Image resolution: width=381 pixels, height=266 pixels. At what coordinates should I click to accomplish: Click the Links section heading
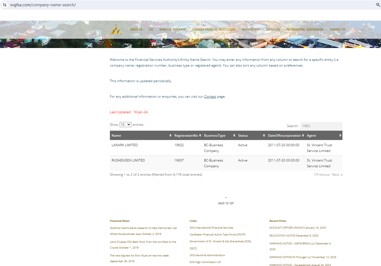pyautogui.click(x=193, y=221)
